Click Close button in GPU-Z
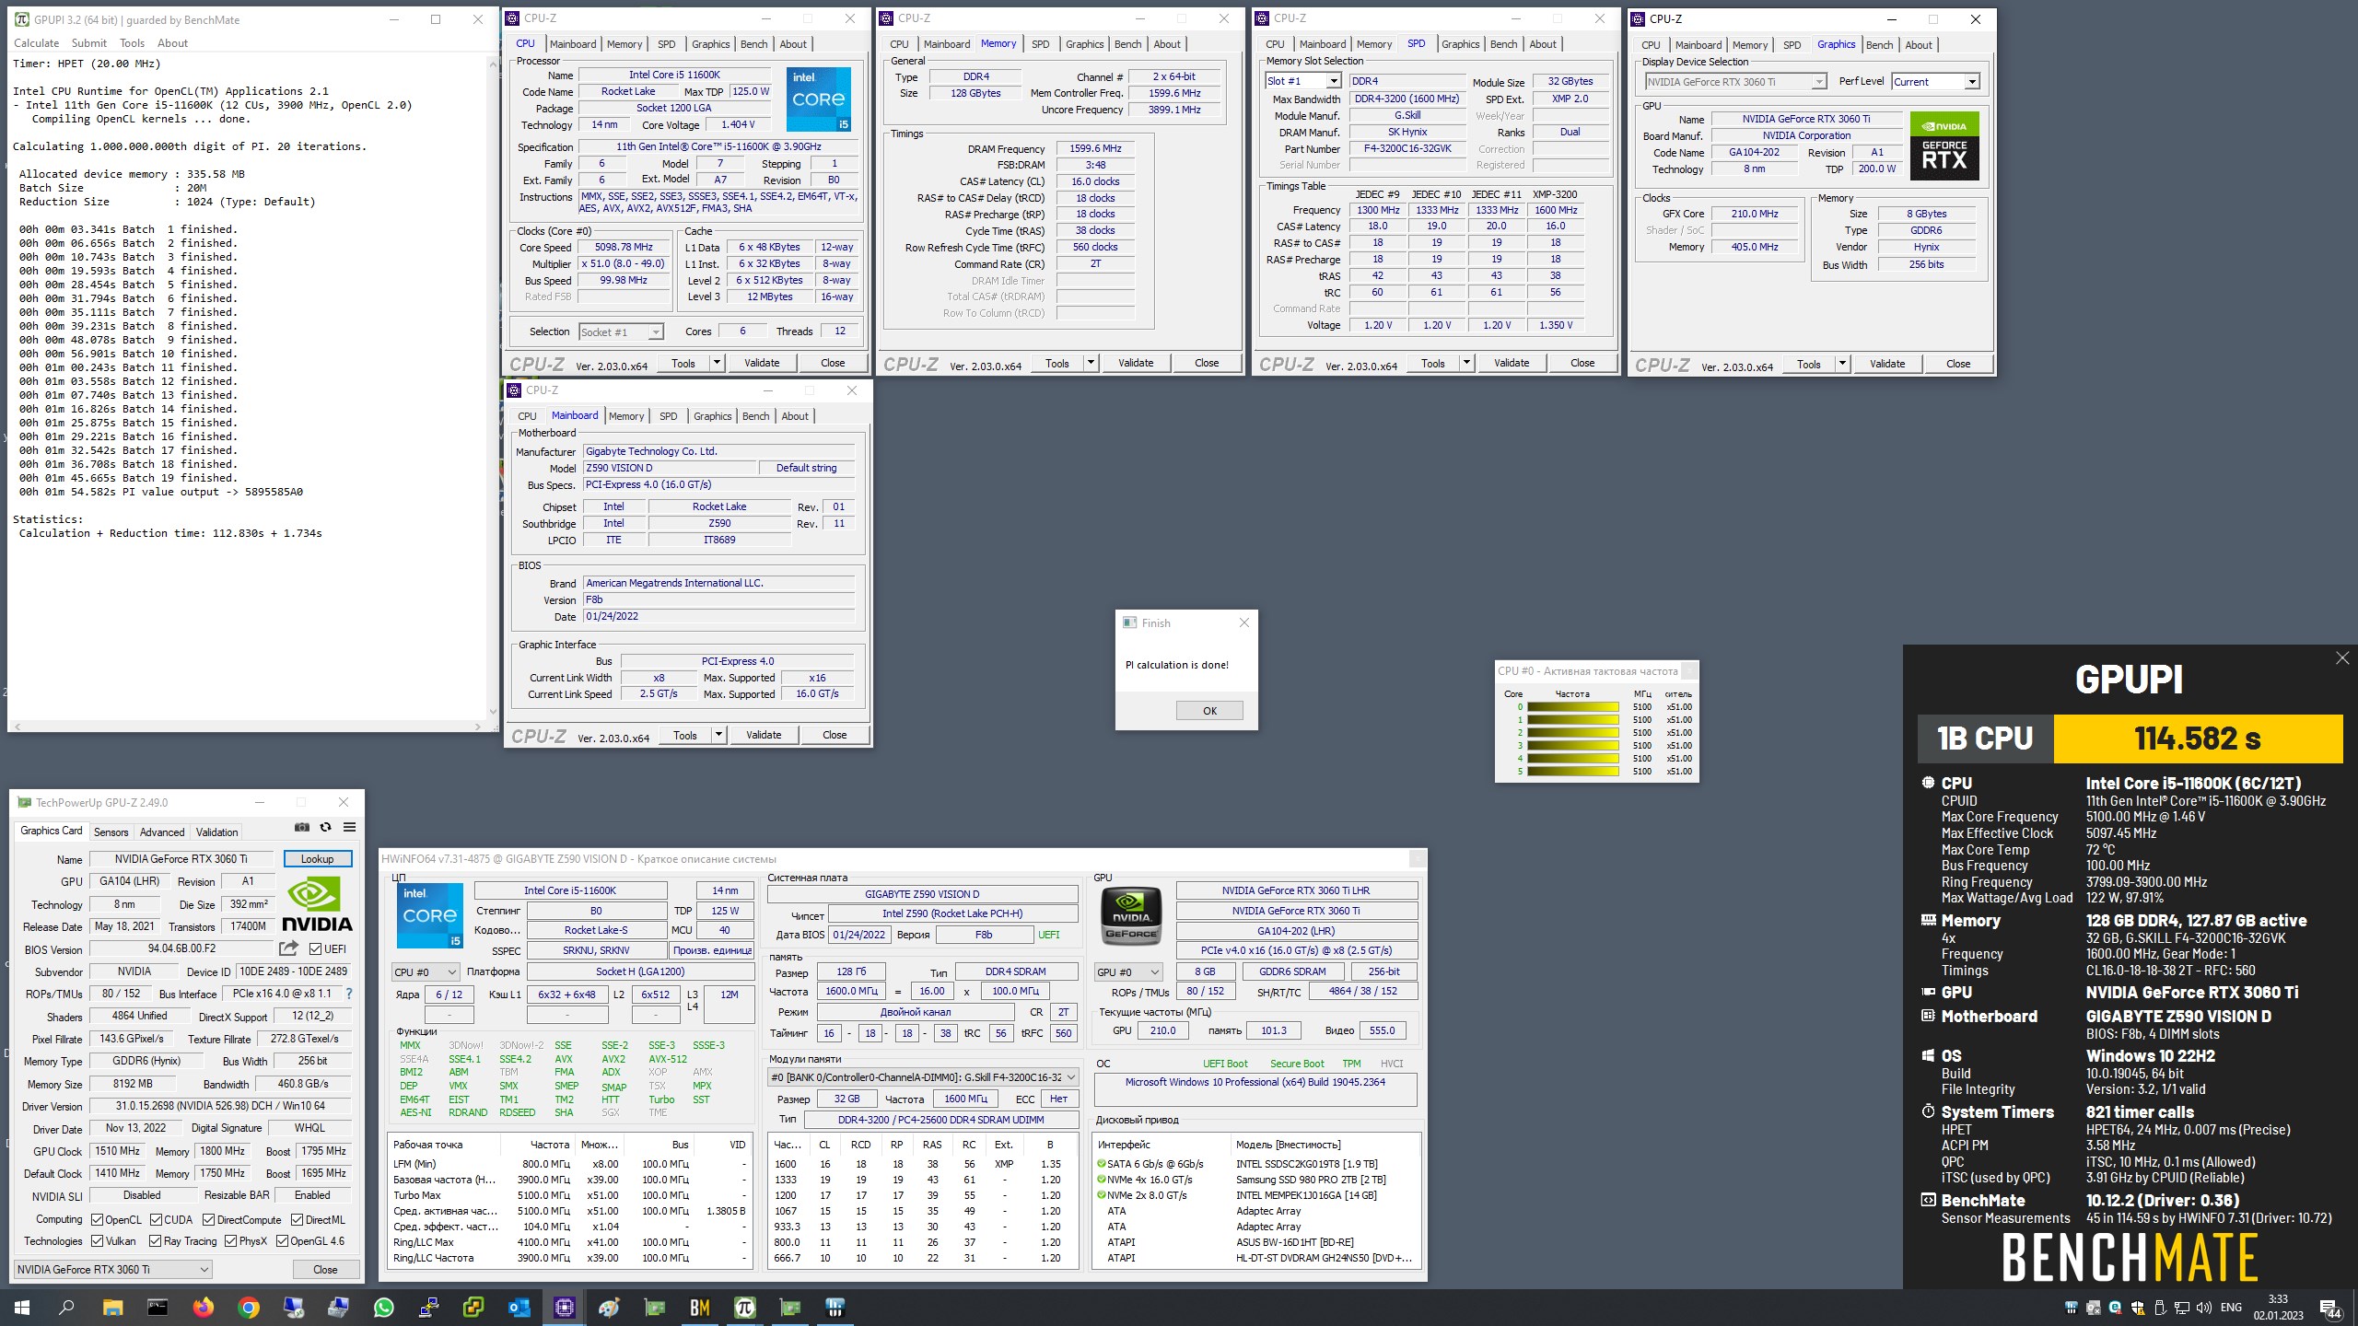2358x1326 pixels. [325, 1270]
